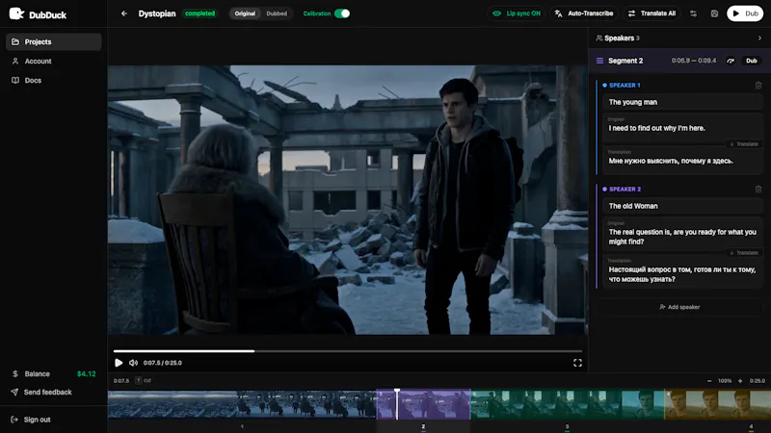Click Add speaker

click(679, 307)
